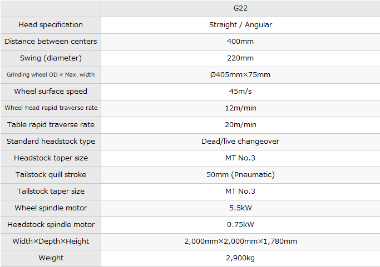Select the Swing (diameter) row label
Screen dimensions: 380x267
(51, 58)
